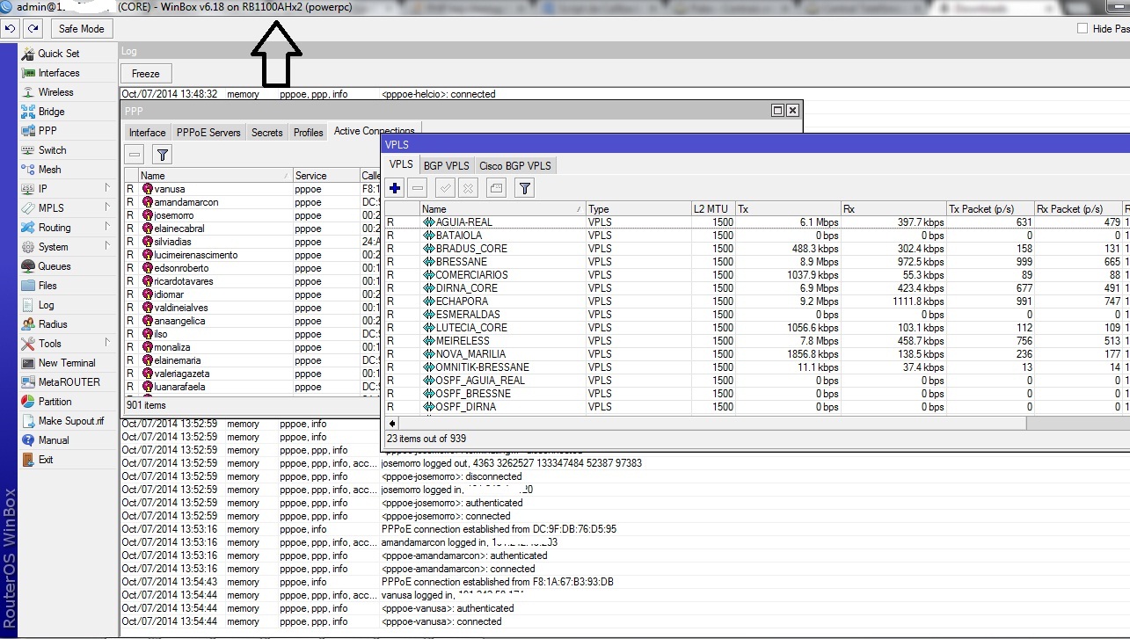Select the josemorro PPP connection
1130x639 pixels.
(252, 215)
